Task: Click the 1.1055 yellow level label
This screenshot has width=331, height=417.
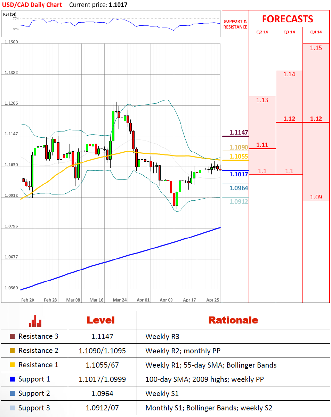Action: [x=239, y=157]
